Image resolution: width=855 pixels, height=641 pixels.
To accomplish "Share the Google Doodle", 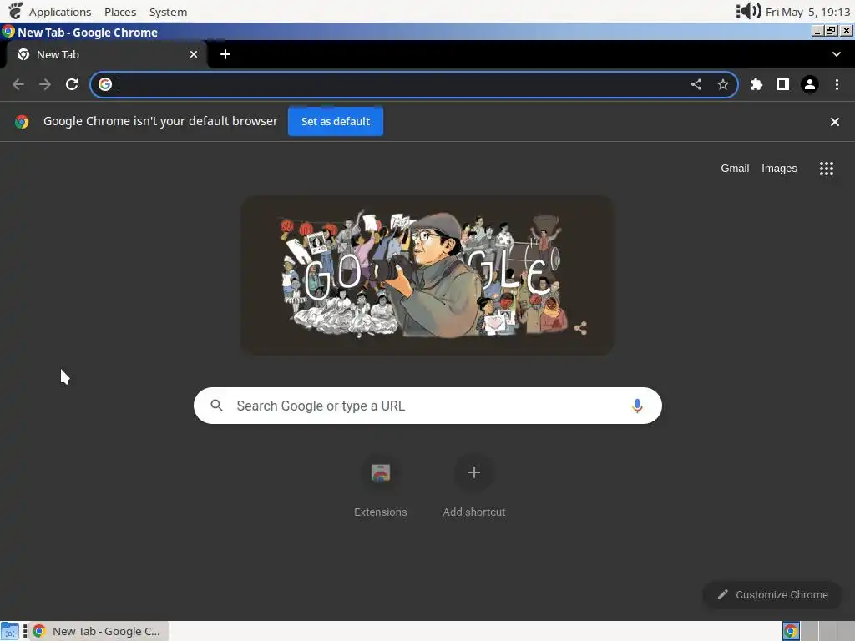I will (581, 328).
